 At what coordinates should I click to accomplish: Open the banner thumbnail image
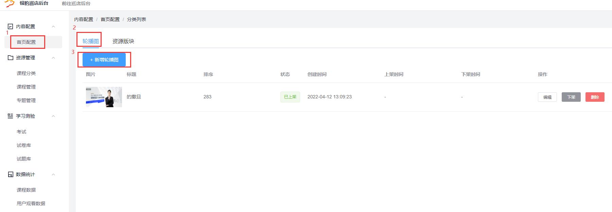(104, 97)
